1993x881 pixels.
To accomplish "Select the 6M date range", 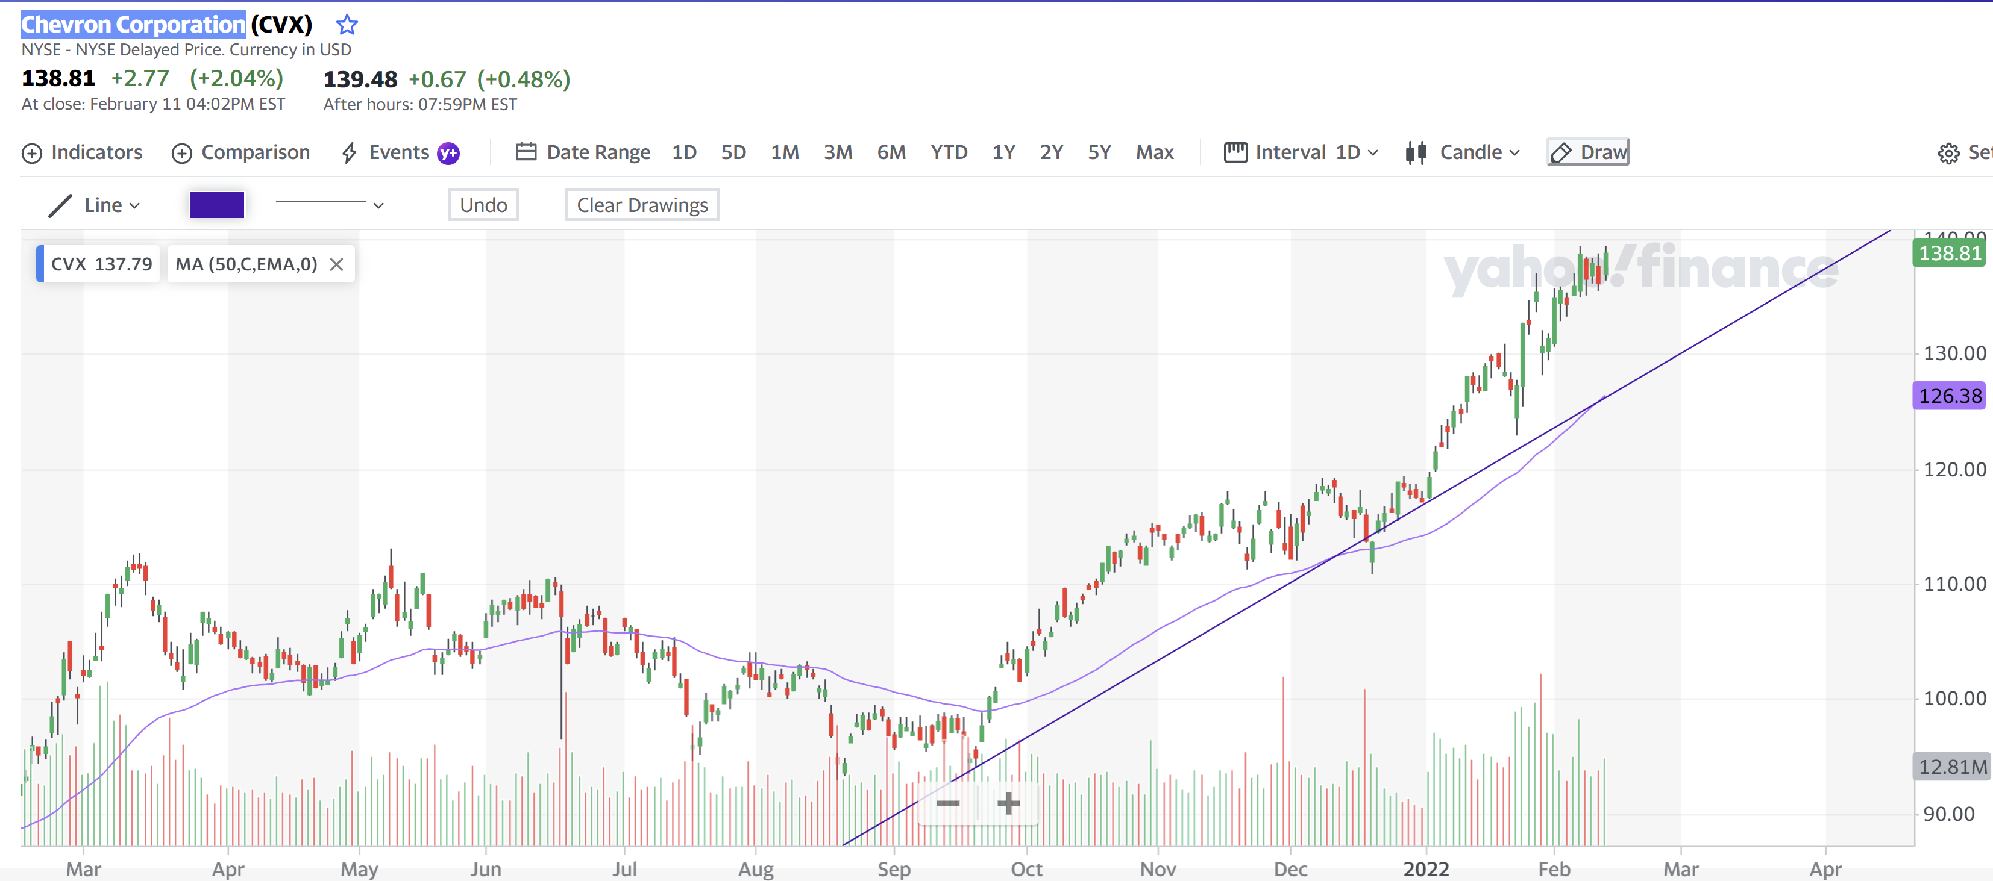I will point(891,152).
